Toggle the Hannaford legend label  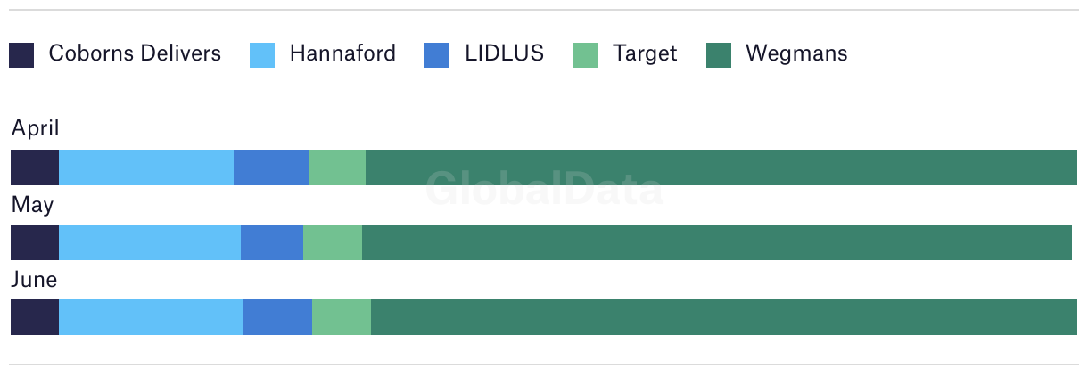point(342,53)
